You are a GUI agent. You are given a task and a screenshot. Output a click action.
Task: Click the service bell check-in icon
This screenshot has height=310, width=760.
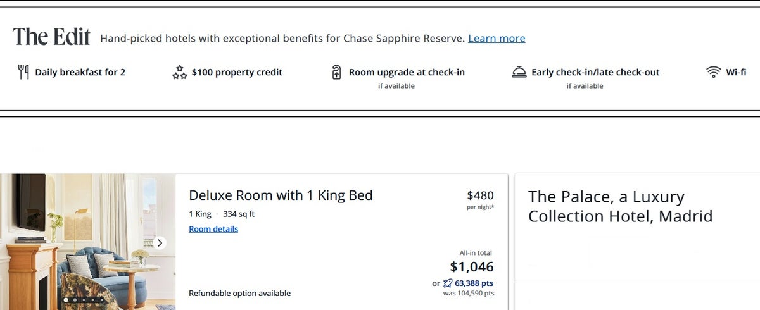click(x=519, y=72)
